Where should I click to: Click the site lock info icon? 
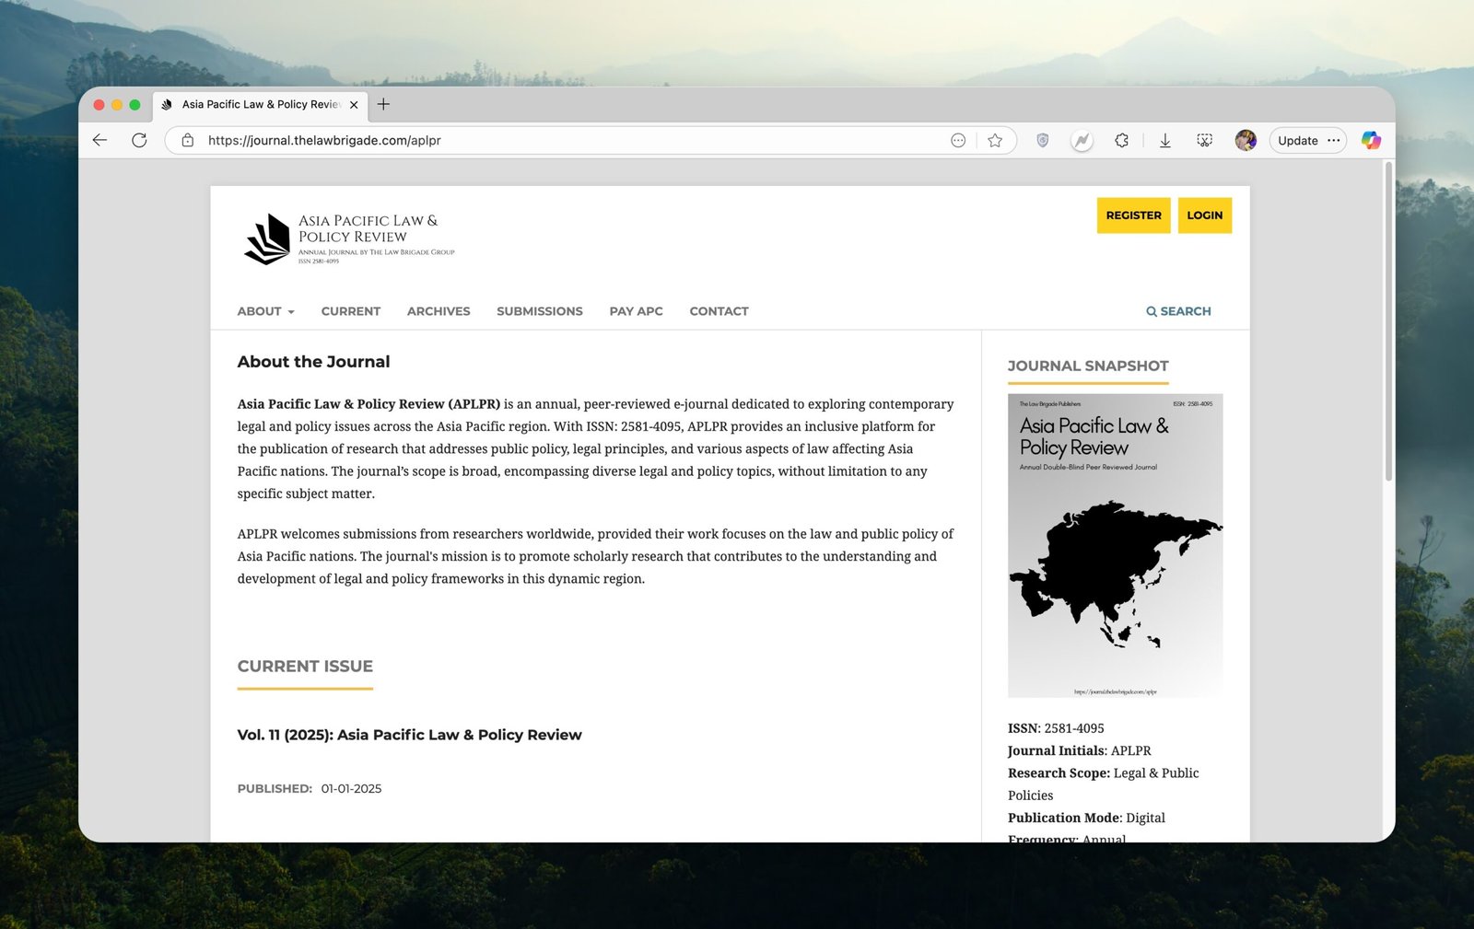(x=188, y=140)
